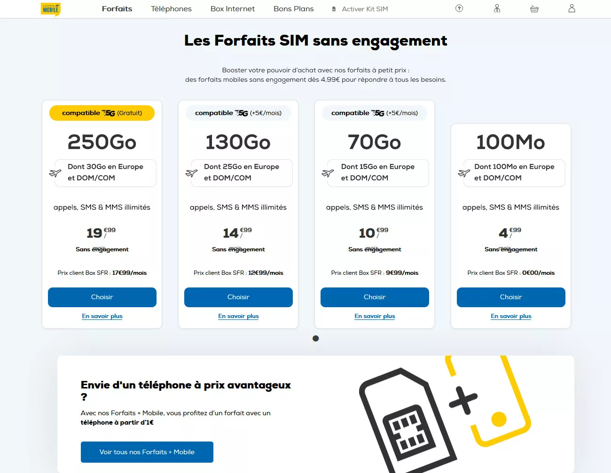This screenshot has width=611, height=473.
Task: Open the account profile icon
Action: point(572,8)
